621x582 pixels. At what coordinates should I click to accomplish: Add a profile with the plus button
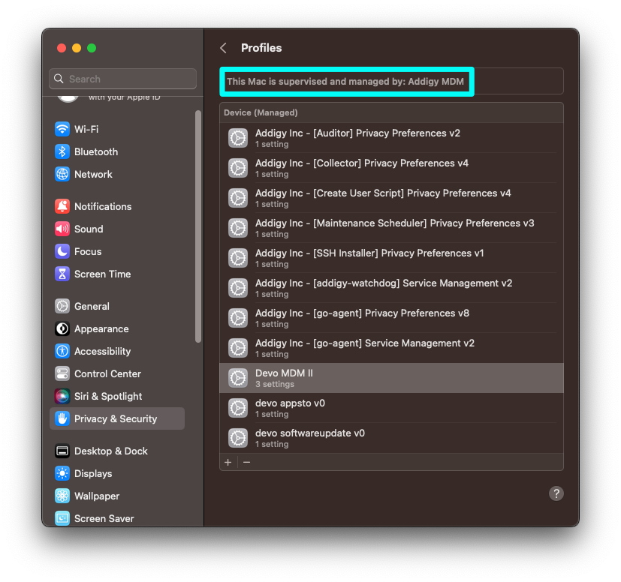(x=228, y=462)
